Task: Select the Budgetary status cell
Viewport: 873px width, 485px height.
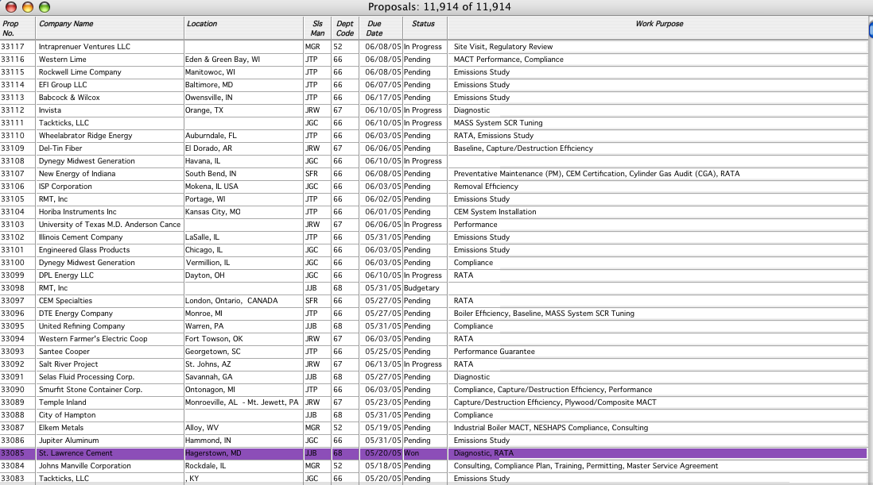Action: click(x=421, y=288)
